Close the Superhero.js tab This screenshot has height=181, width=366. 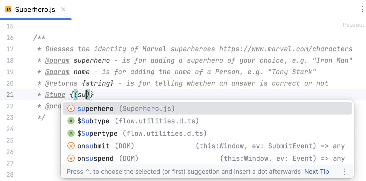(x=63, y=9)
